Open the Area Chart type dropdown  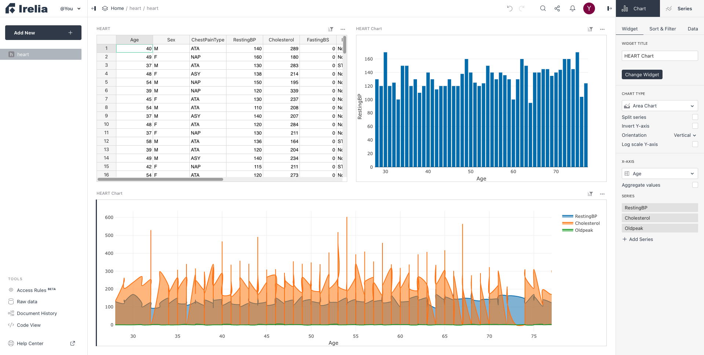click(660, 106)
